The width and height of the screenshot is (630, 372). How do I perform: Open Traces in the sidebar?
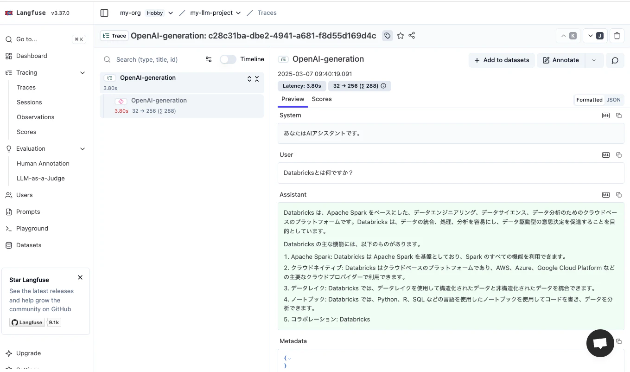tap(26, 87)
